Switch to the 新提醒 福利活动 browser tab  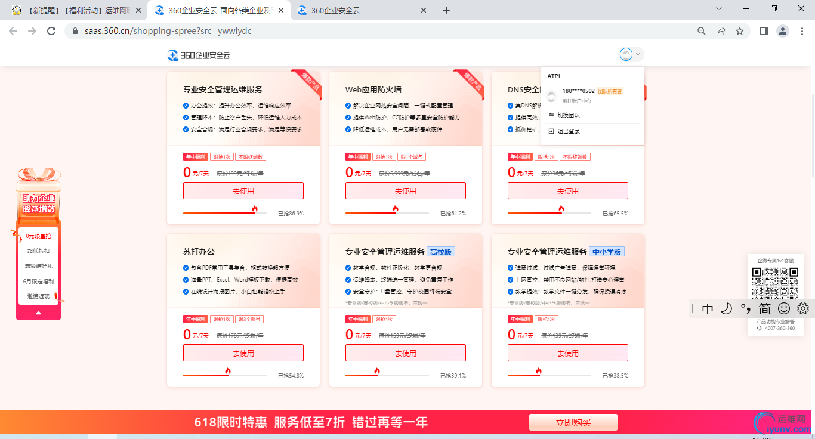click(x=78, y=10)
